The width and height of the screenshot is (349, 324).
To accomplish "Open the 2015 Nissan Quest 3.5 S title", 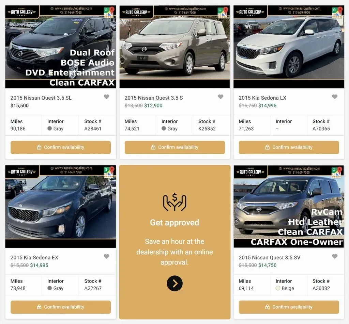I will pos(154,98).
